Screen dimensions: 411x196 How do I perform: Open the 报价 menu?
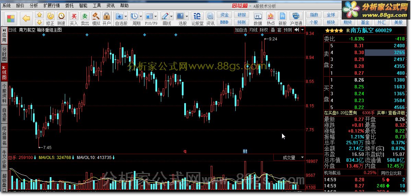click(x=20, y=5)
